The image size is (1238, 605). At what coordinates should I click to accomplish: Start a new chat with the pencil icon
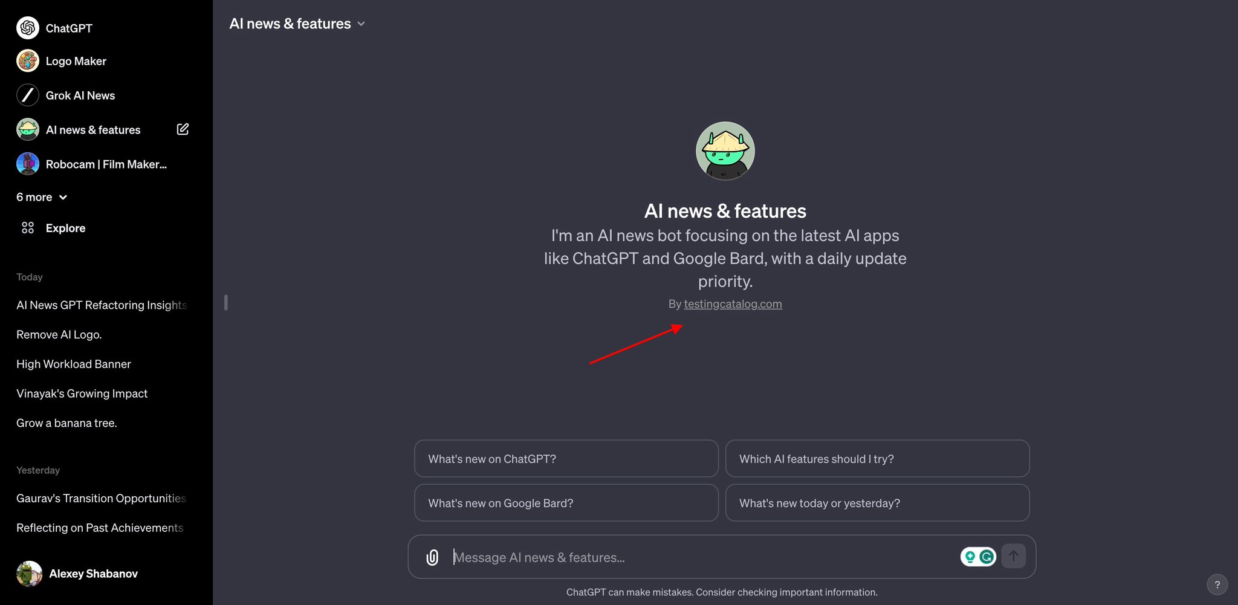(183, 129)
